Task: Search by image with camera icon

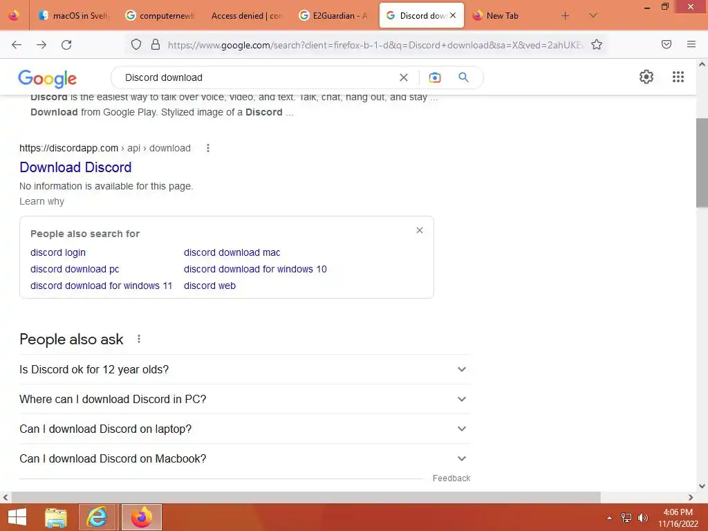Action: pyautogui.click(x=434, y=77)
